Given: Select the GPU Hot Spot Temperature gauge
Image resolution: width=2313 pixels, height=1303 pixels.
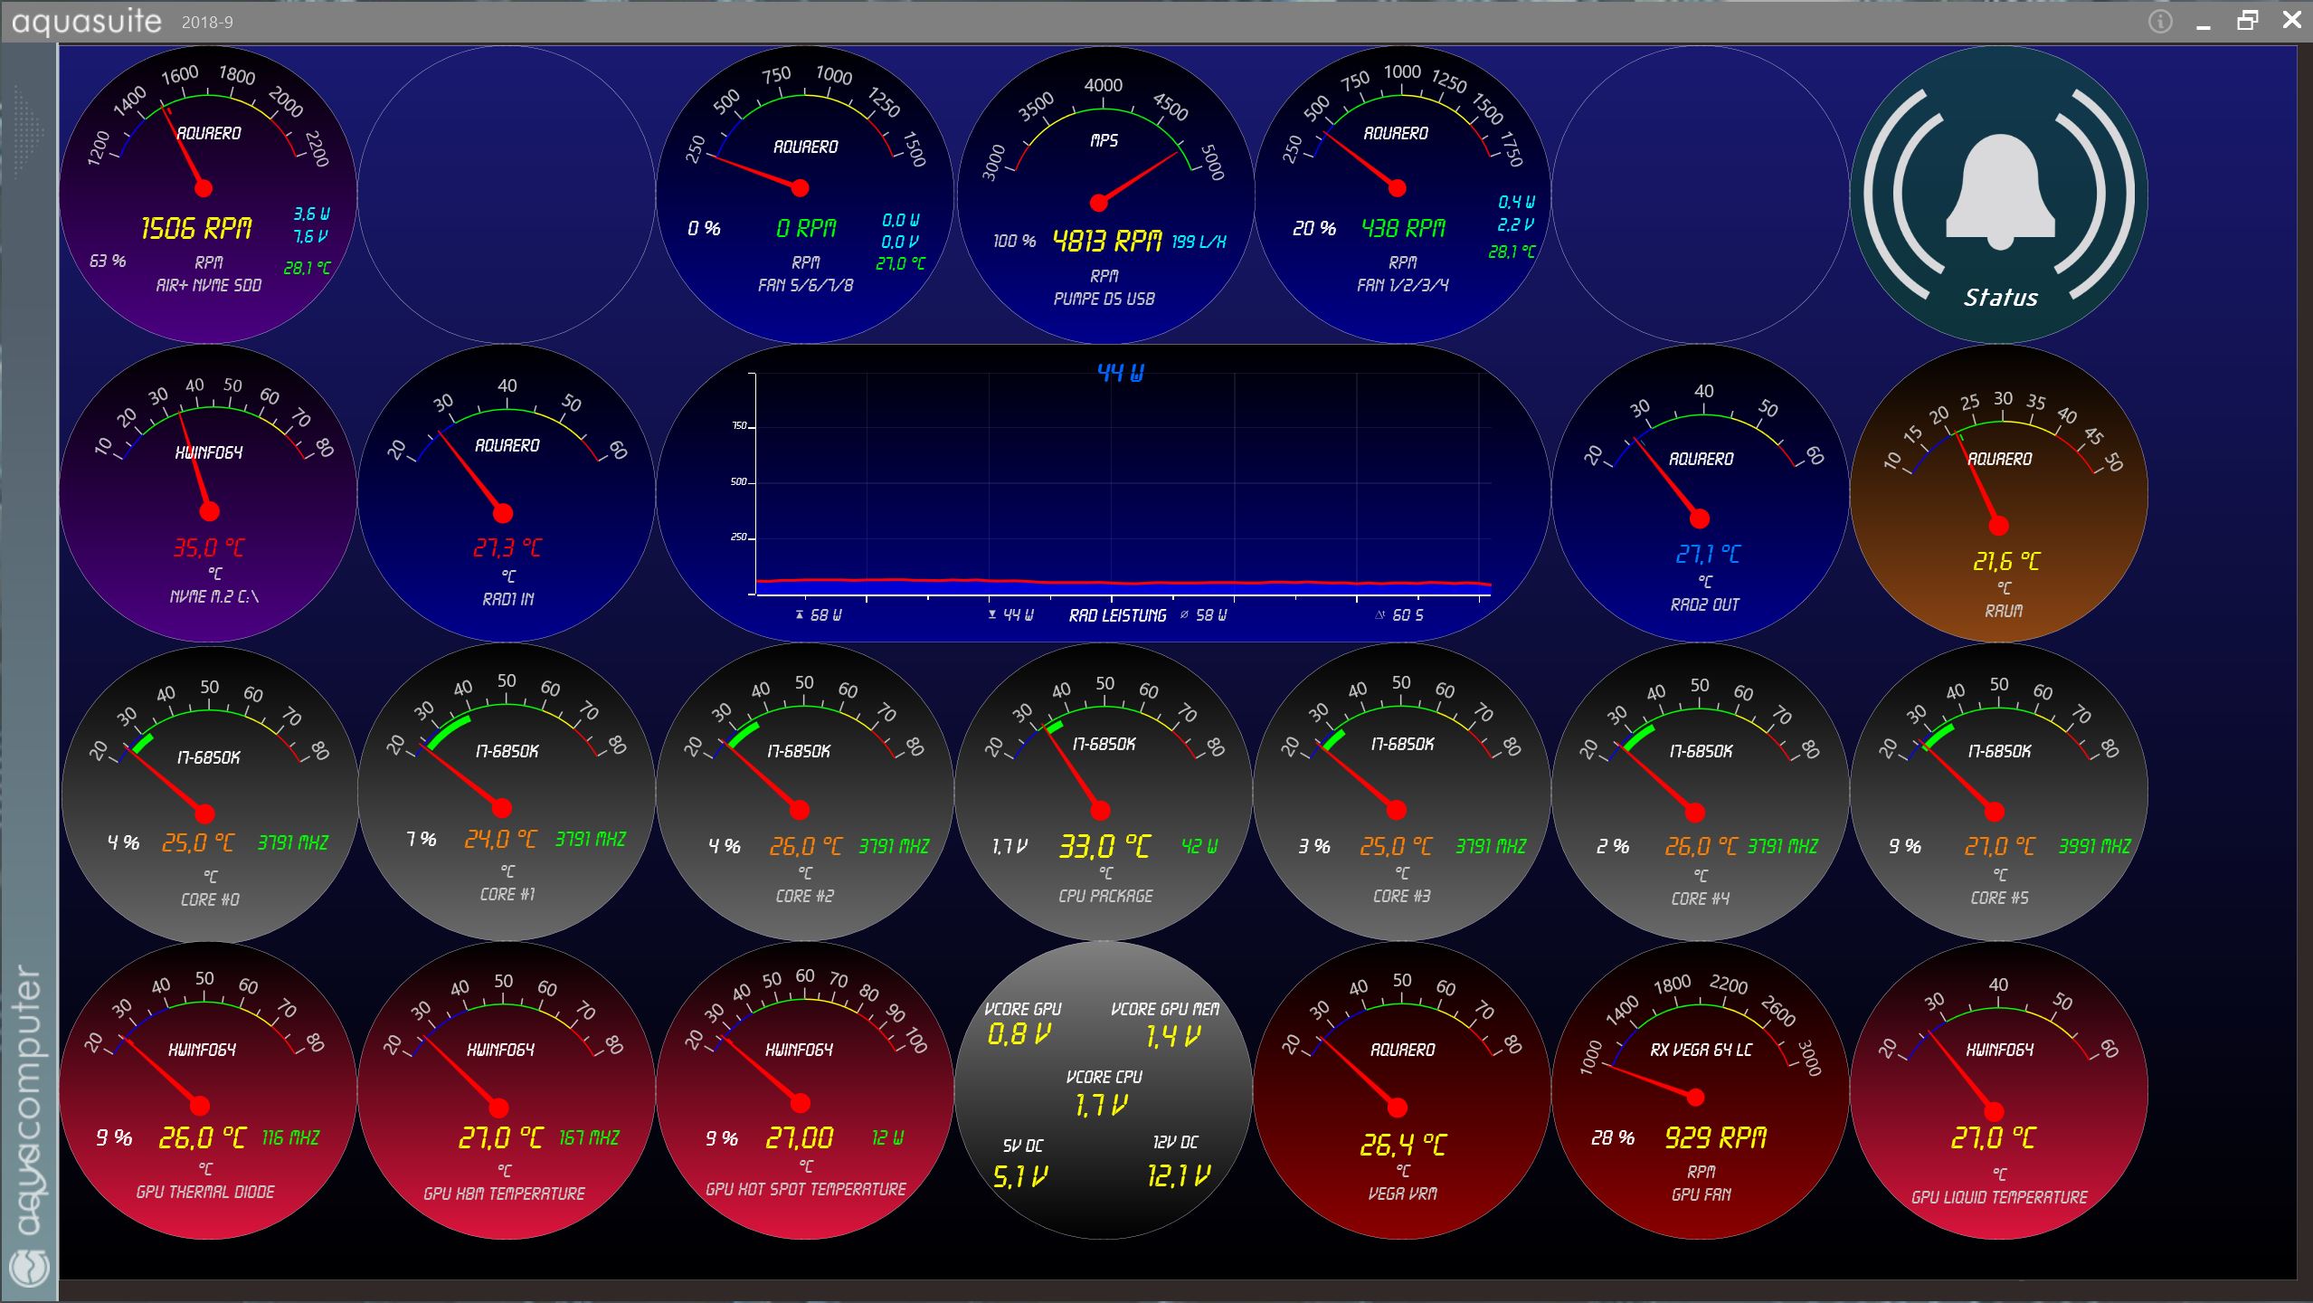Looking at the screenshot, I should point(805,1090).
